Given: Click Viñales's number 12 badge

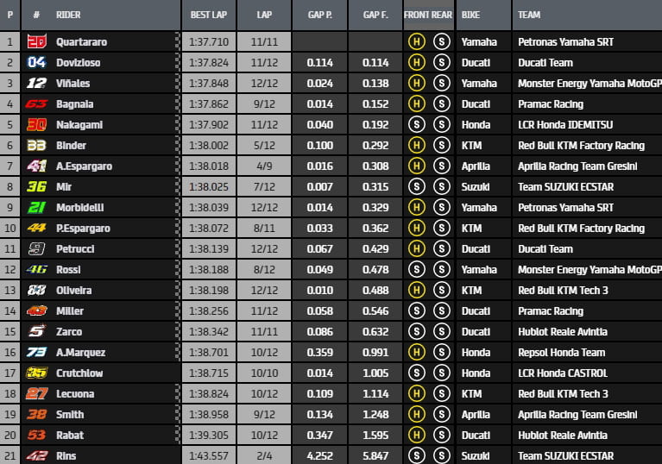Looking at the screenshot, I should (36, 83).
